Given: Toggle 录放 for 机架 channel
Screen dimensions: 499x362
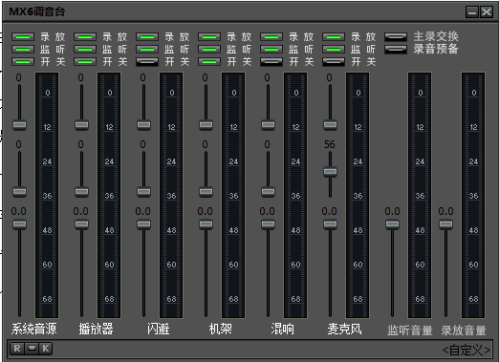Looking at the screenshot, I should tap(209, 37).
